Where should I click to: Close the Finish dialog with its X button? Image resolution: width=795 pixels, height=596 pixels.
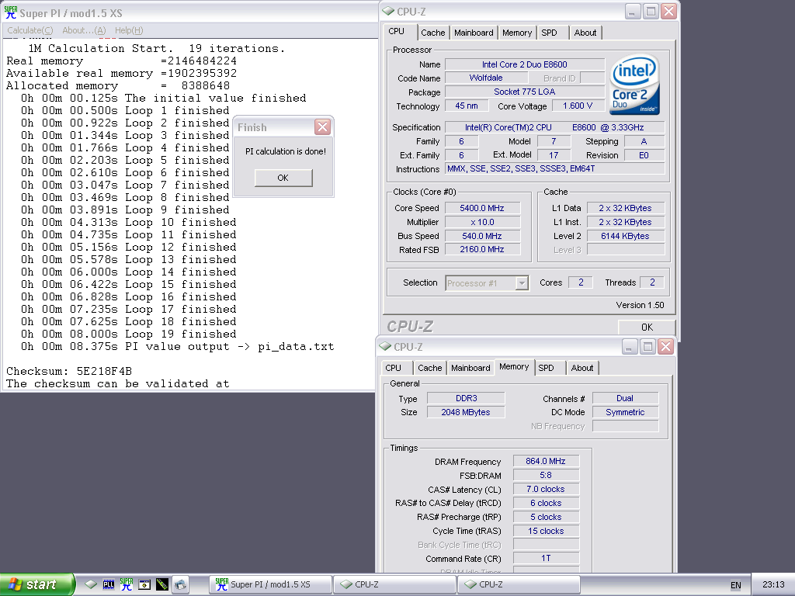(x=322, y=126)
